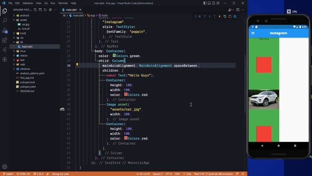This screenshot has height=176, width=312.
Task: Click debug Step Into button
Action: 210,17
